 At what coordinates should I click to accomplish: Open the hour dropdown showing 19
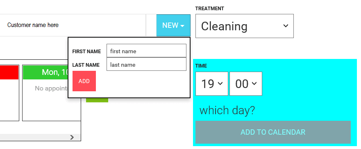212,84
